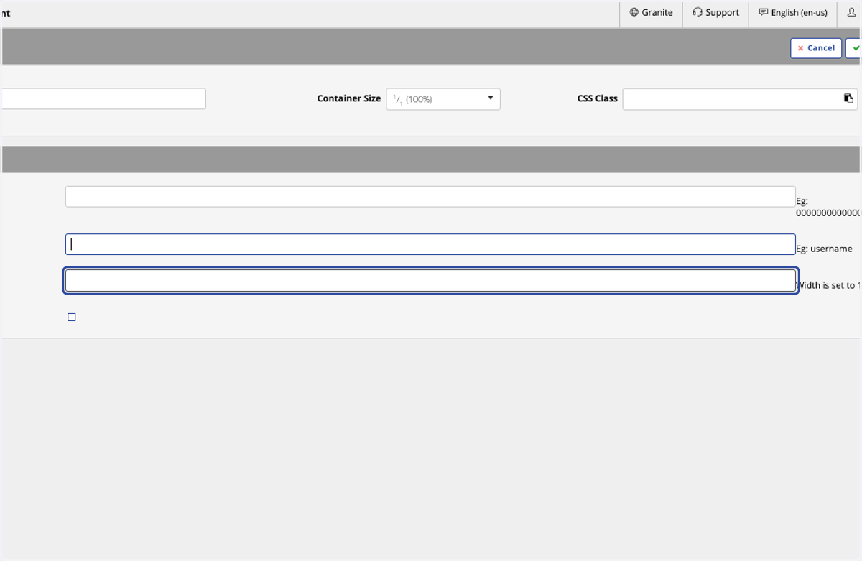Tick the checkbox below the width field
This screenshot has width=862, height=561.
(71, 317)
